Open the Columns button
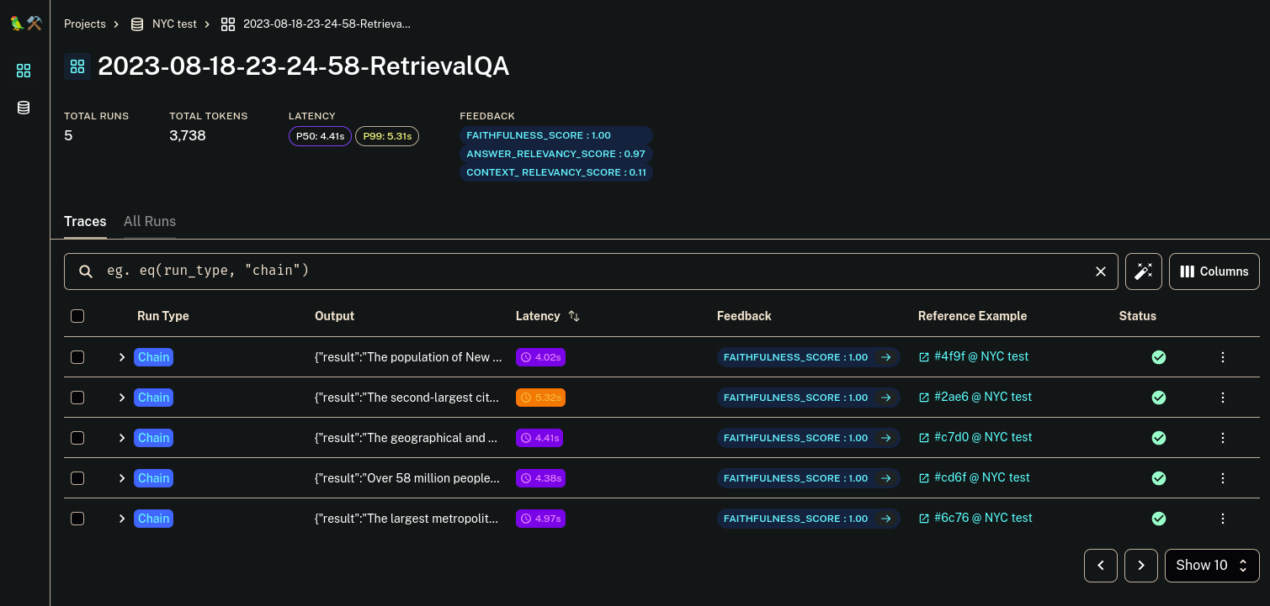Image resolution: width=1270 pixels, height=606 pixels. click(1214, 271)
